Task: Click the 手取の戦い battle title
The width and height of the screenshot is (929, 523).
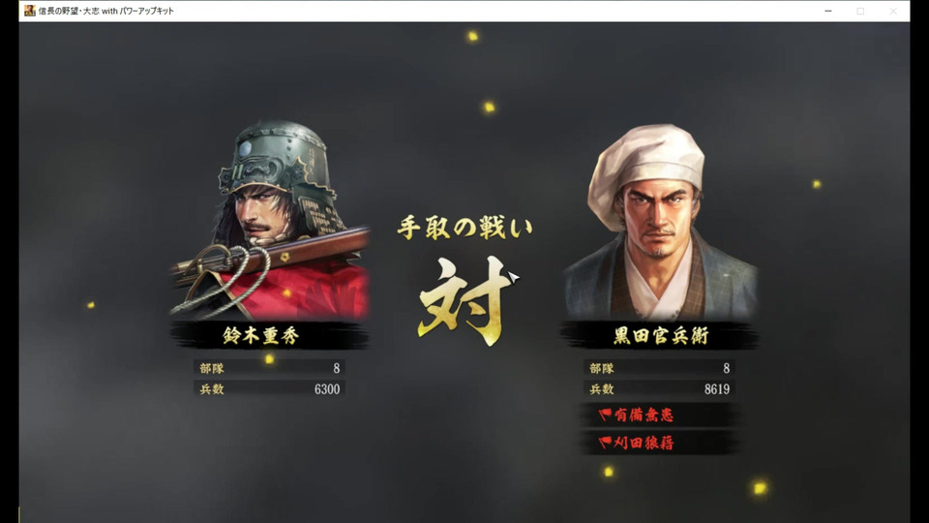Action: pyautogui.click(x=464, y=228)
